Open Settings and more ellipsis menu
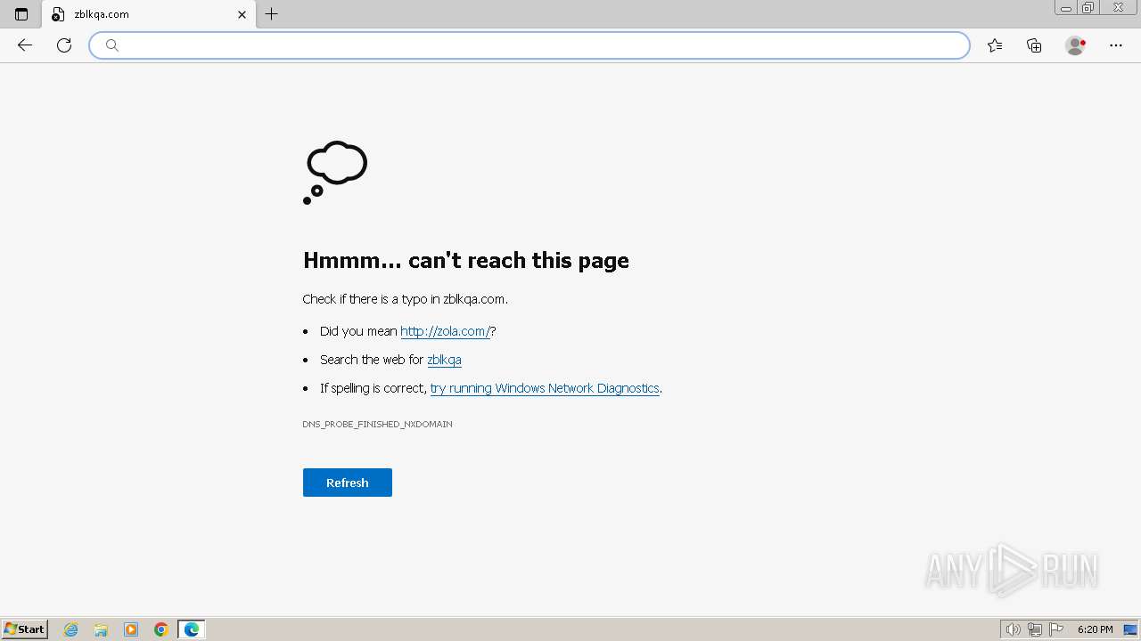Viewport: 1141px width, 641px height. (x=1116, y=45)
